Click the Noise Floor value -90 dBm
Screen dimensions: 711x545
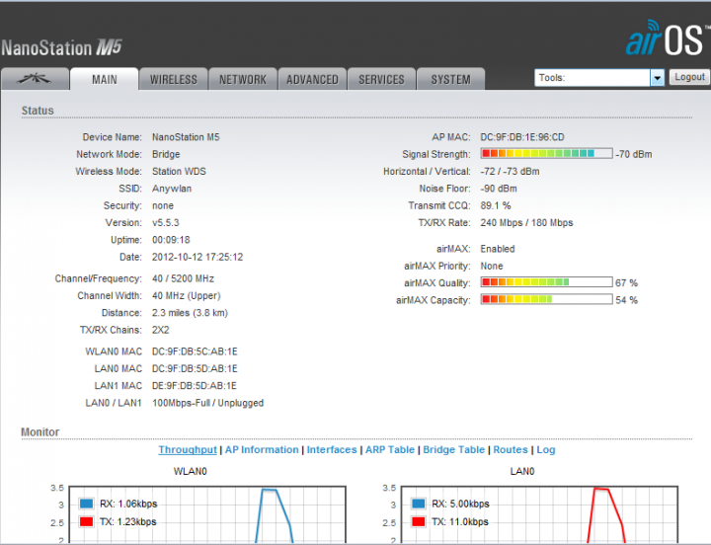pyautogui.click(x=499, y=189)
